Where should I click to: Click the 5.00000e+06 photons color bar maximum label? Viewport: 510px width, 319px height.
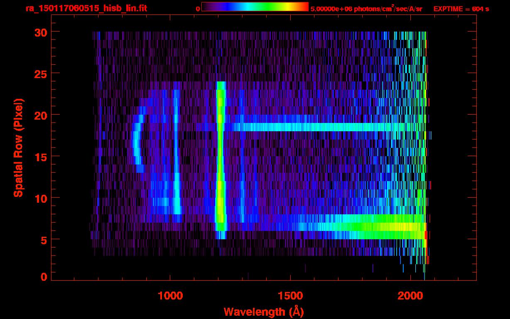[x=366, y=9]
